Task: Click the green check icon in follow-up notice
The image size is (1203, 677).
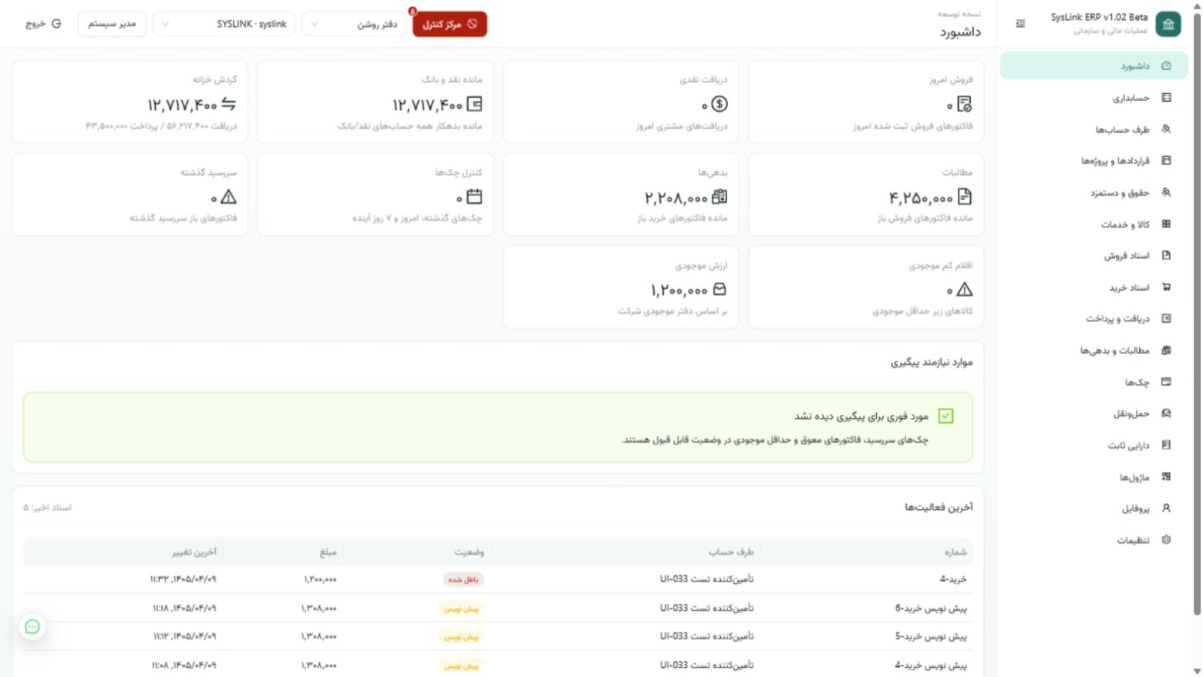Action: [x=946, y=416]
